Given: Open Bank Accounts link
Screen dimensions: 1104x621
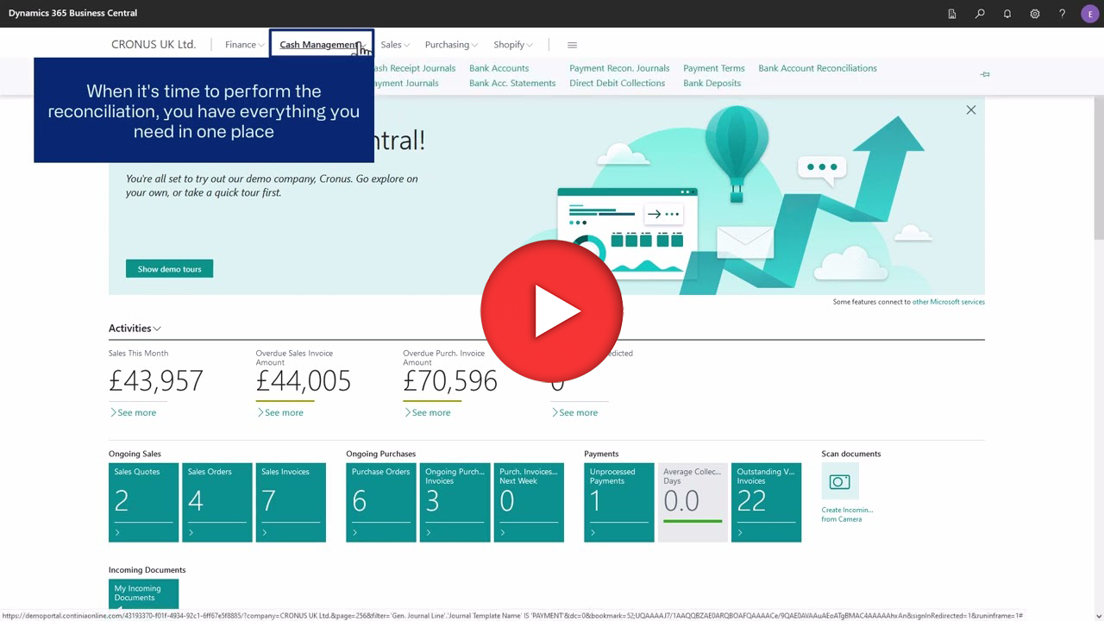Looking at the screenshot, I should [499, 68].
